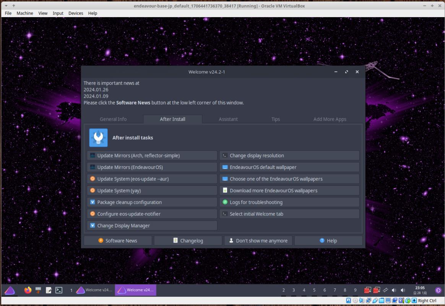
Task: Select the After Install tab
Action: pos(172,119)
